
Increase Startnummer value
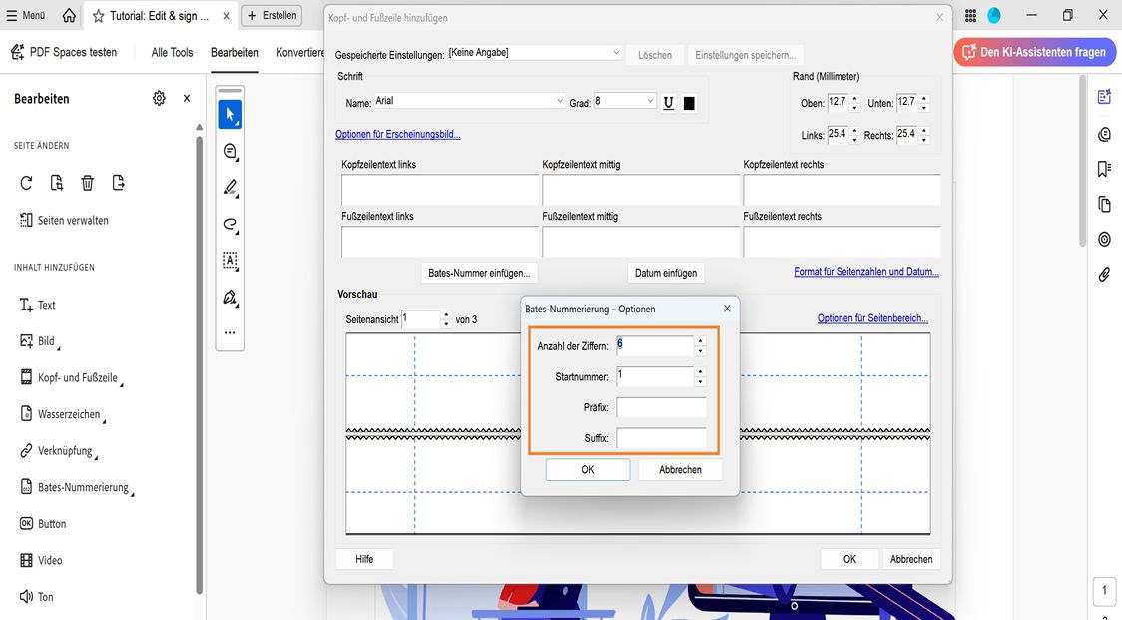click(700, 371)
